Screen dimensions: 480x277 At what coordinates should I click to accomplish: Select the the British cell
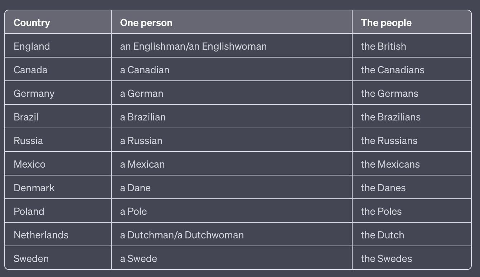click(412, 46)
